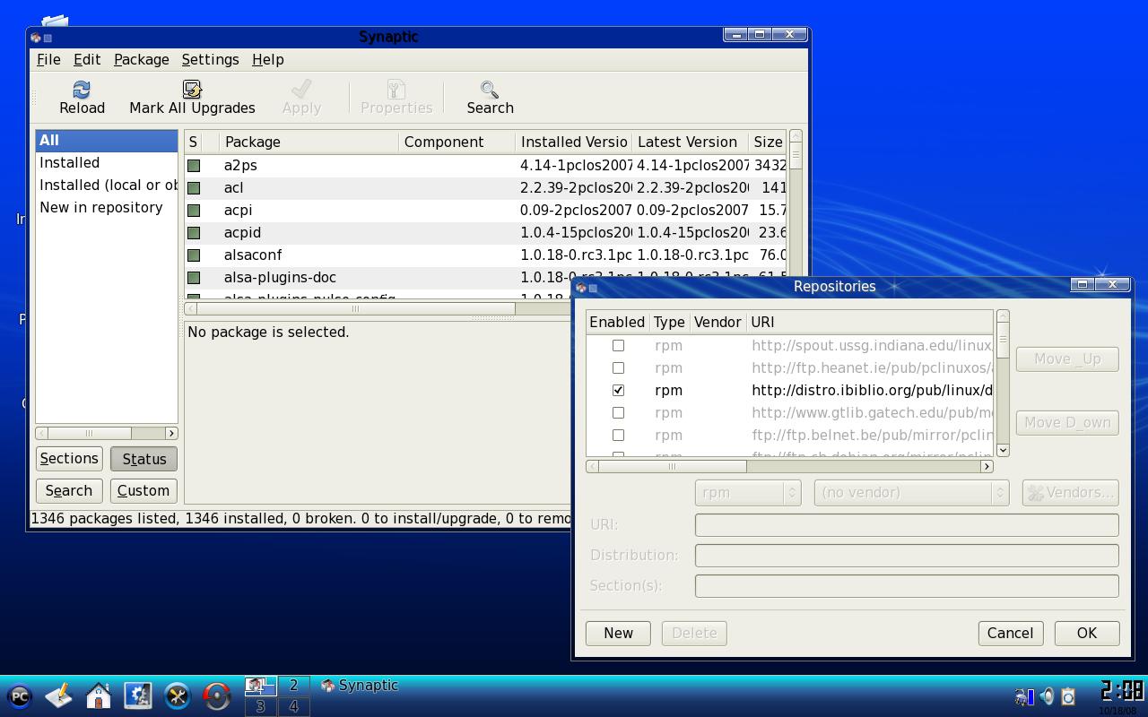This screenshot has height=717, width=1148.
Task: Open the Edit menu
Action: click(86, 60)
